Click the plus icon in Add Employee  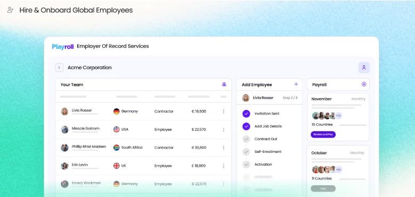pyautogui.click(x=296, y=84)
